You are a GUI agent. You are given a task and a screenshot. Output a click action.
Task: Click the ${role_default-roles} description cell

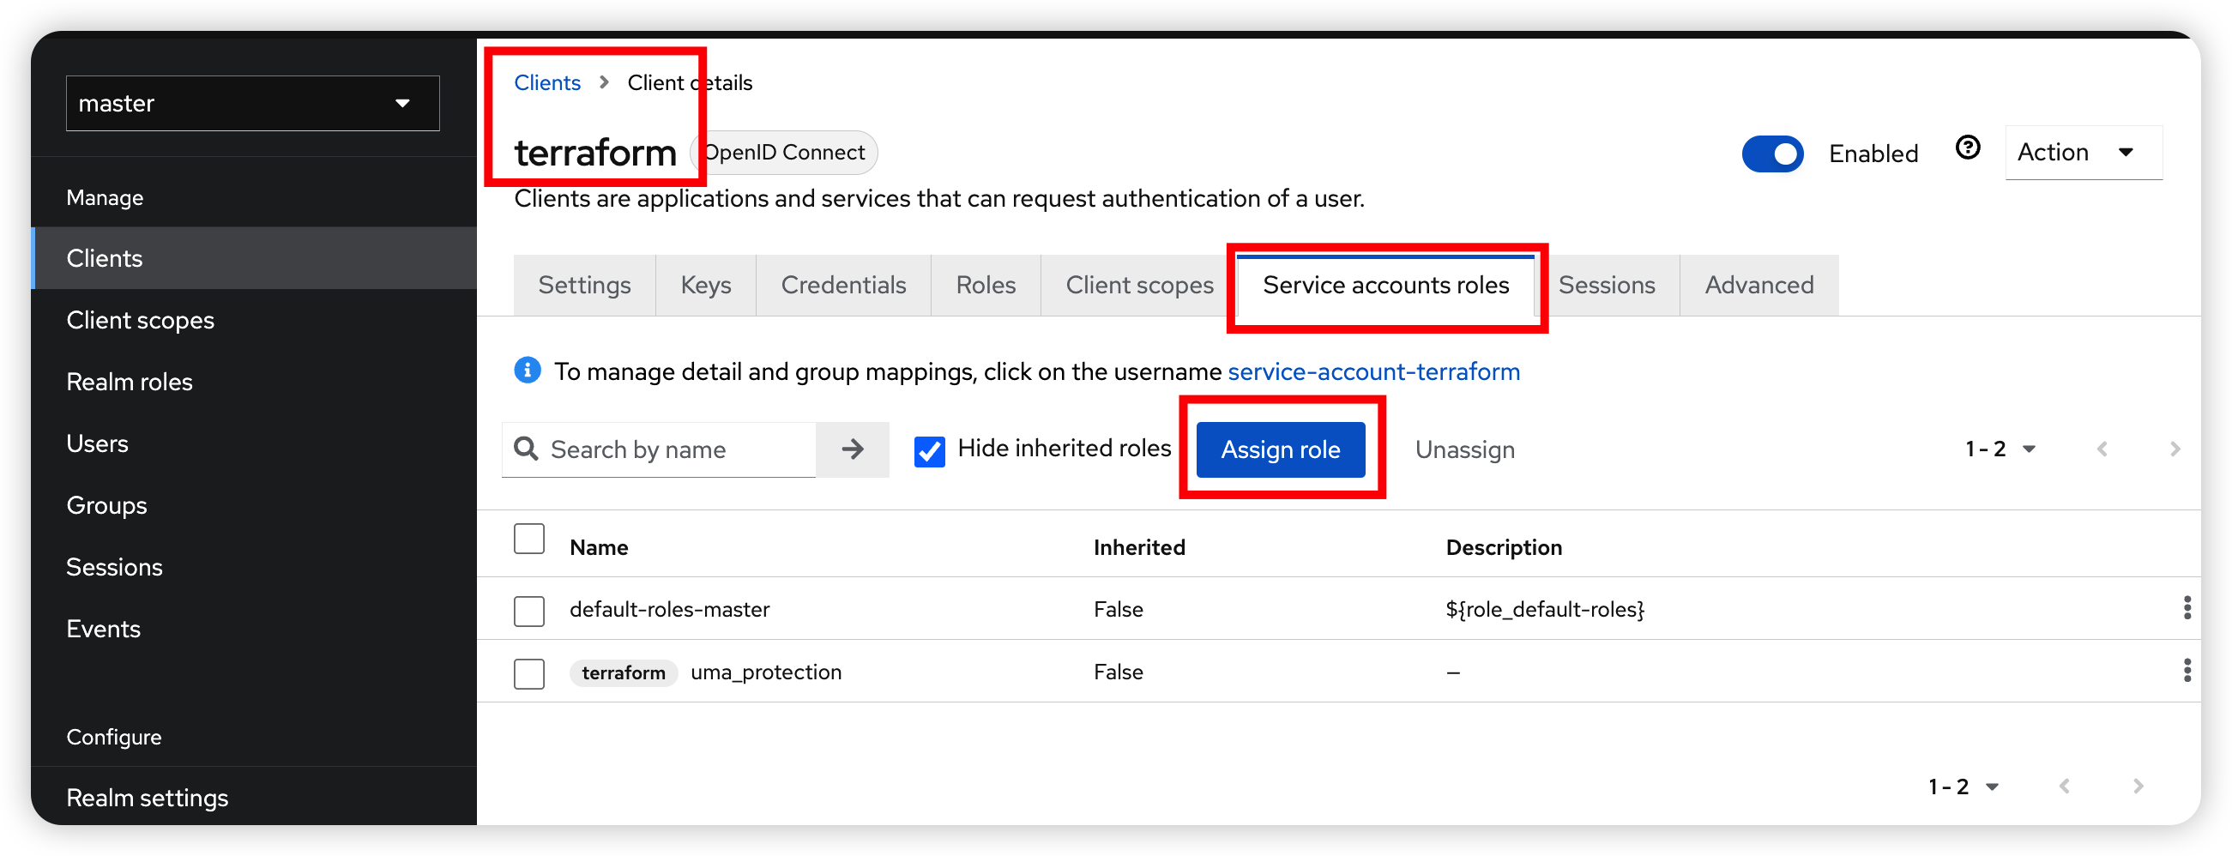click(x=1544, y=609)
